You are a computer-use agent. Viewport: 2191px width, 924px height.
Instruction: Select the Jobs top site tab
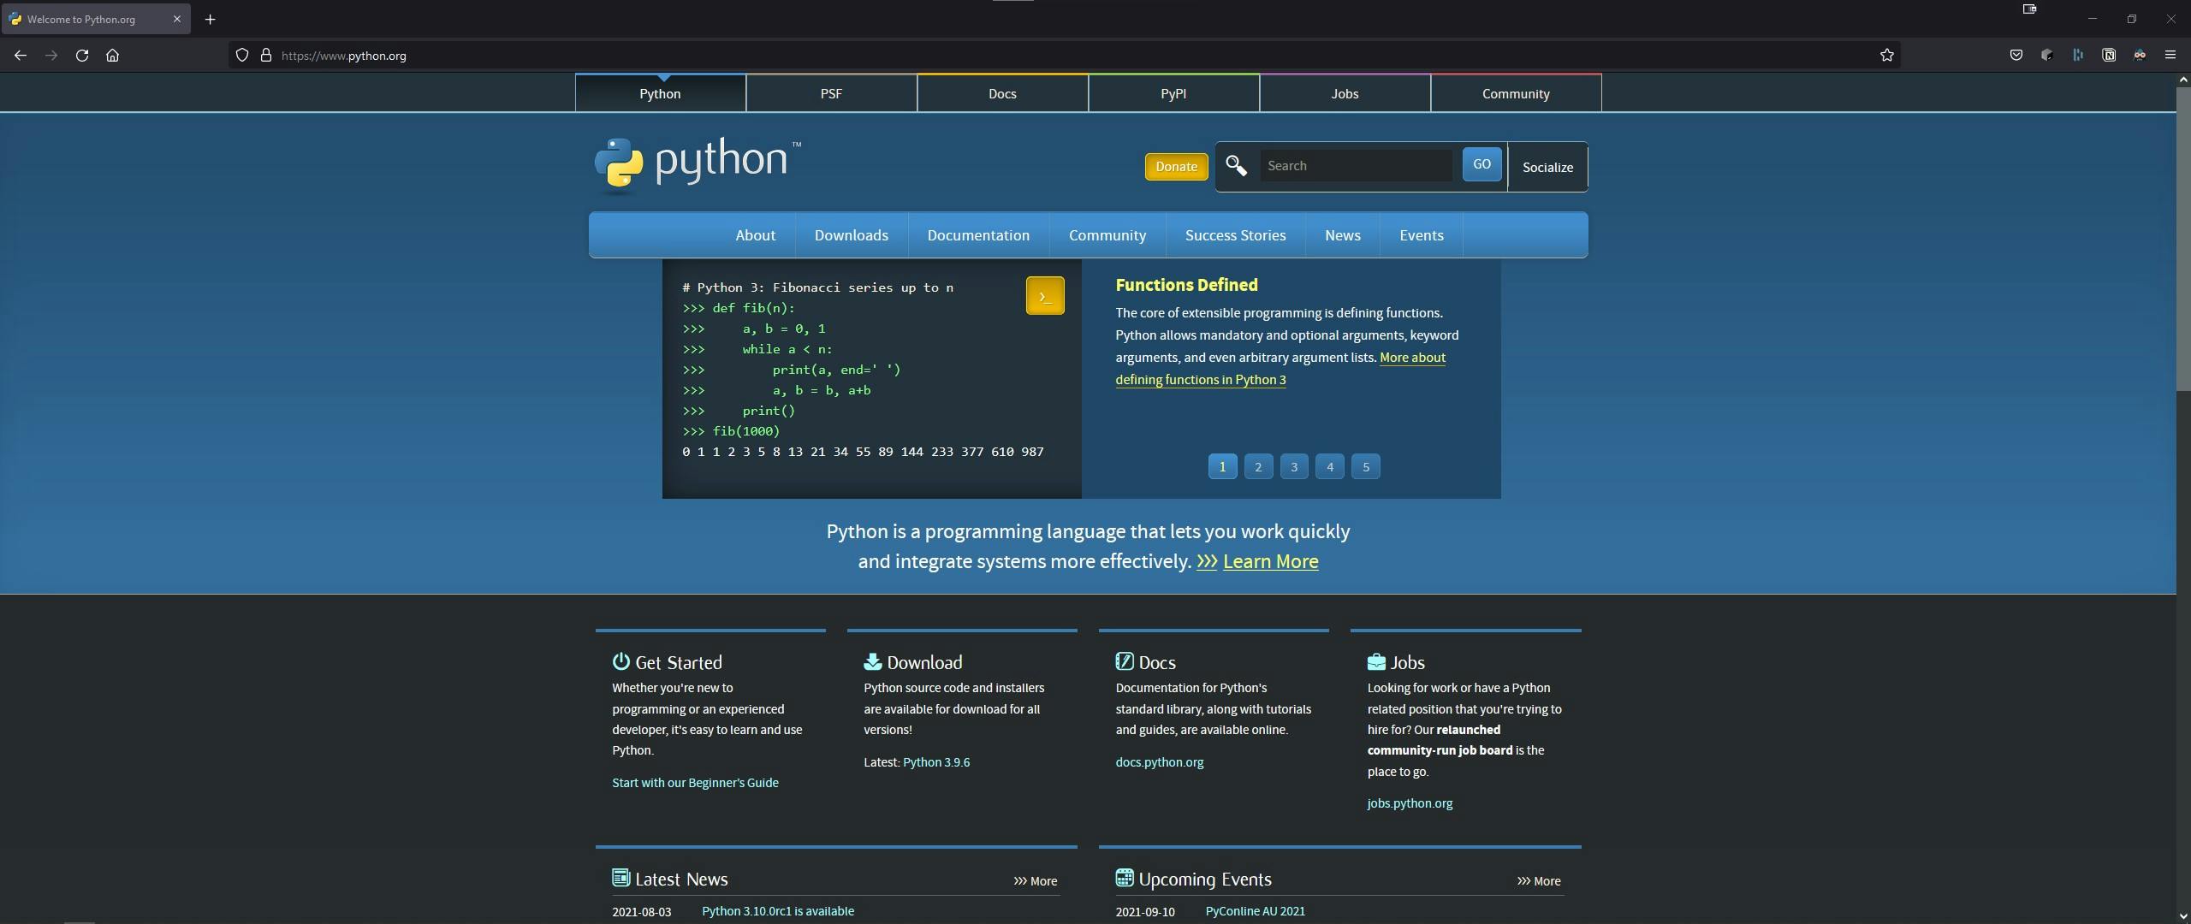pyautogui.click(x=1345, y=93)
